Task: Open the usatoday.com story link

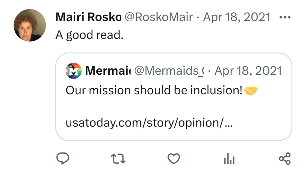Action: (149, 123)
